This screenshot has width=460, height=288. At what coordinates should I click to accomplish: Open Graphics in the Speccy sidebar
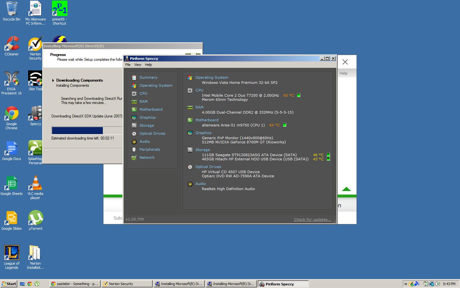coord(147,117)
